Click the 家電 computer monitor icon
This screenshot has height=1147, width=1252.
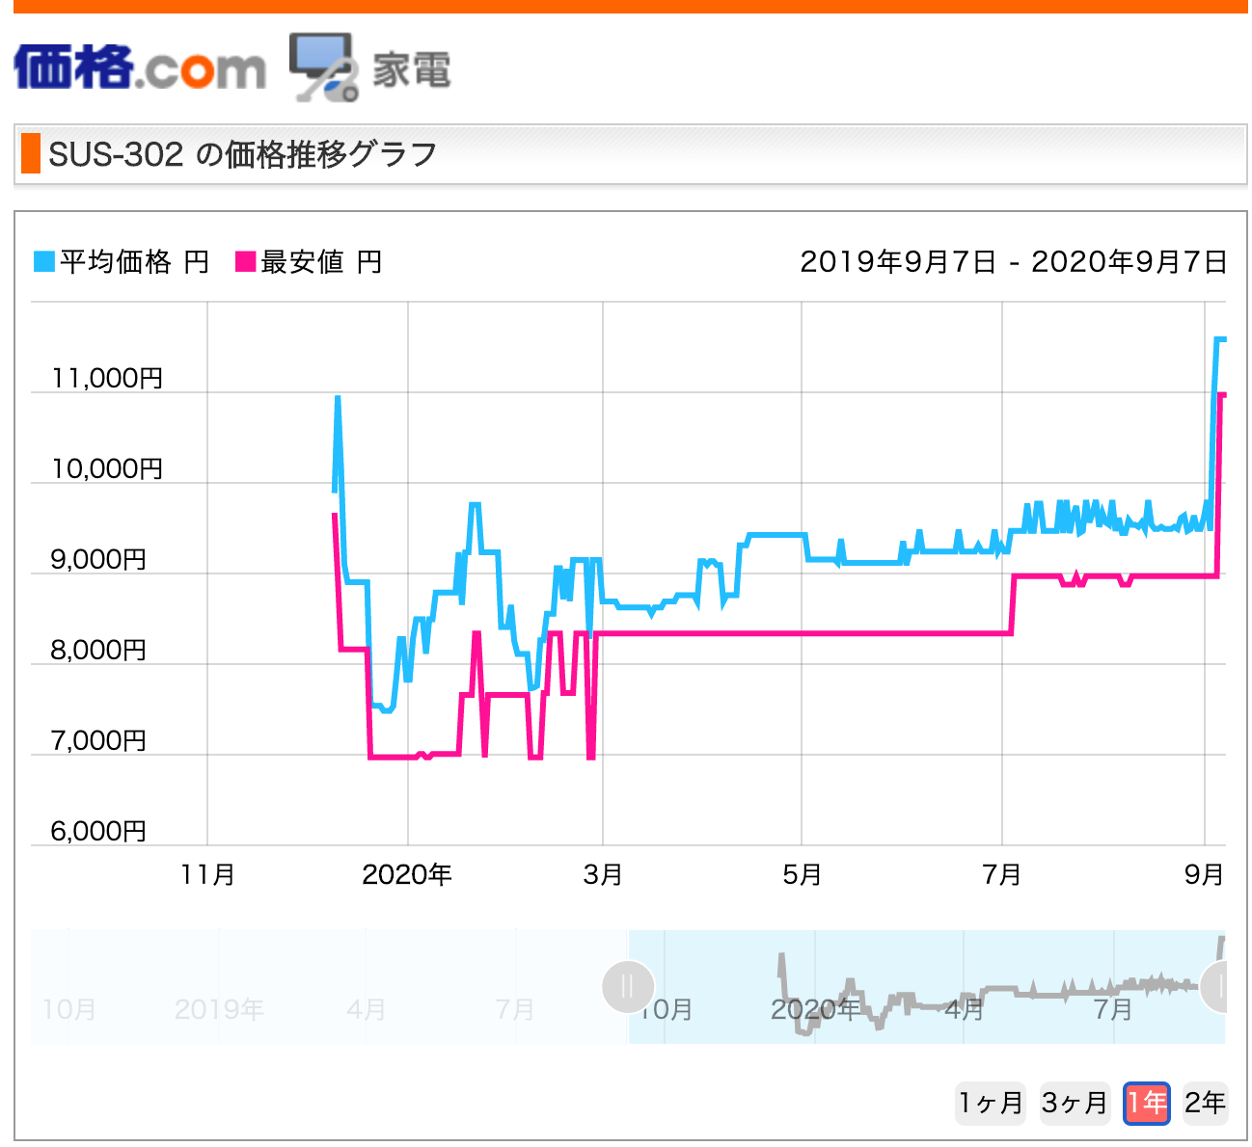(323, 67)
